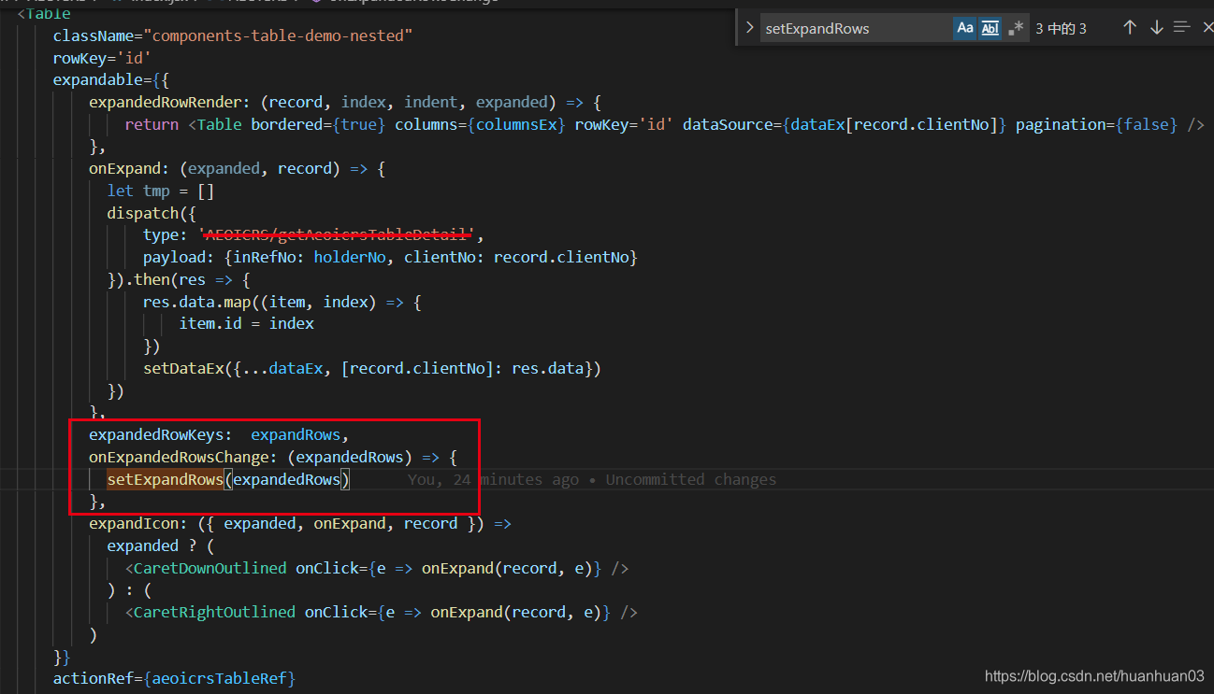Click the rowKey='id' attribute on the Table
Viewport: 1214px width, 694px height.
(x=102, y=57)
